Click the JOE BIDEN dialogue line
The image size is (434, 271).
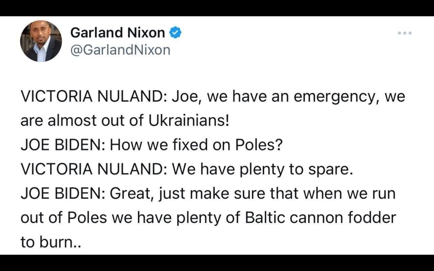[x=64, y=144]
